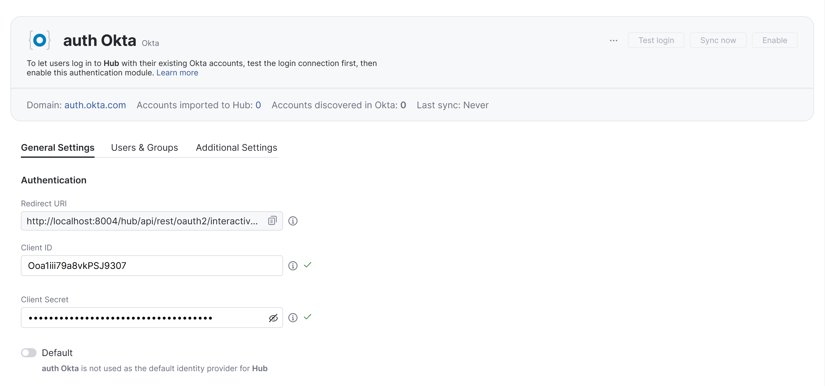Open the Learn more link
Screen dimensions: 825x386
pyautogui.click(x=177, y=73)
